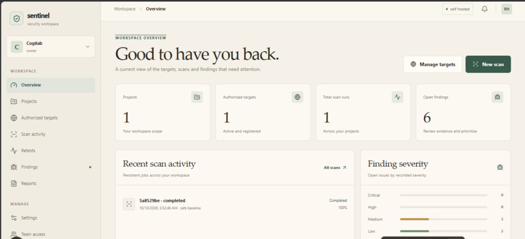Open the Authorized targets stat card
525x239 pixels.
pyautogui.click(x=263, y=112)
